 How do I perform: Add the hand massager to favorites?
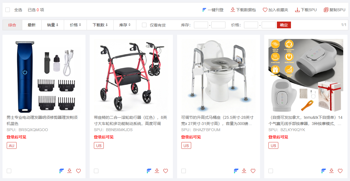(x=340, y=171)
